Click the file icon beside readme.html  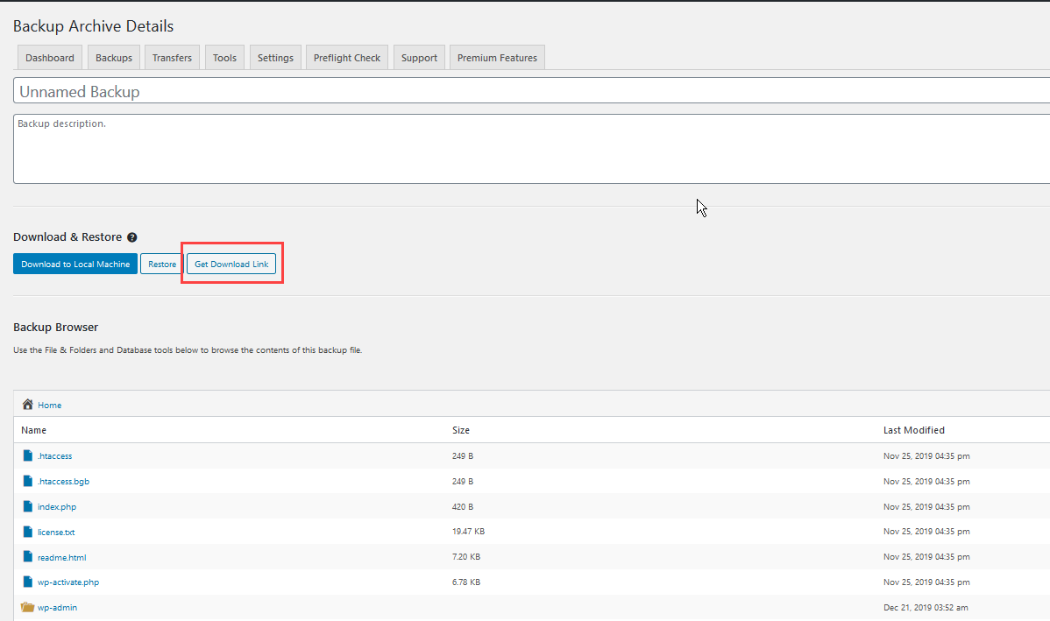pos(26,556)
